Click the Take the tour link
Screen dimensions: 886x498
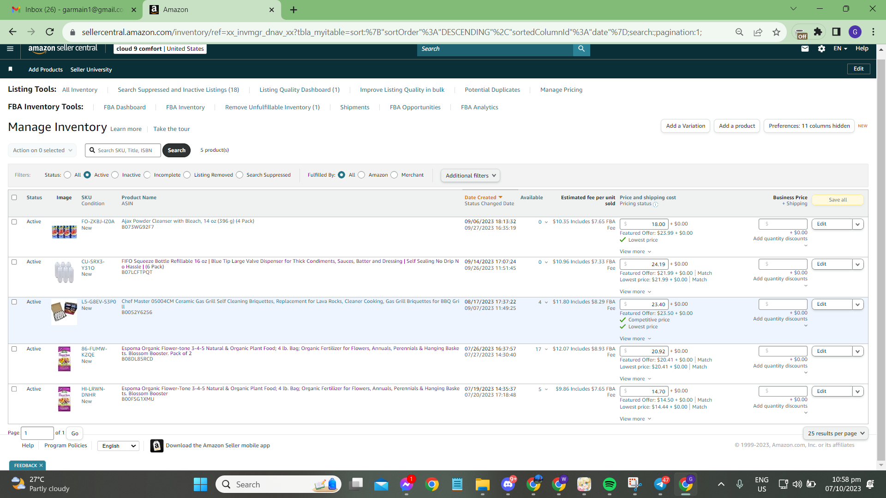click(x=172, y=129)
